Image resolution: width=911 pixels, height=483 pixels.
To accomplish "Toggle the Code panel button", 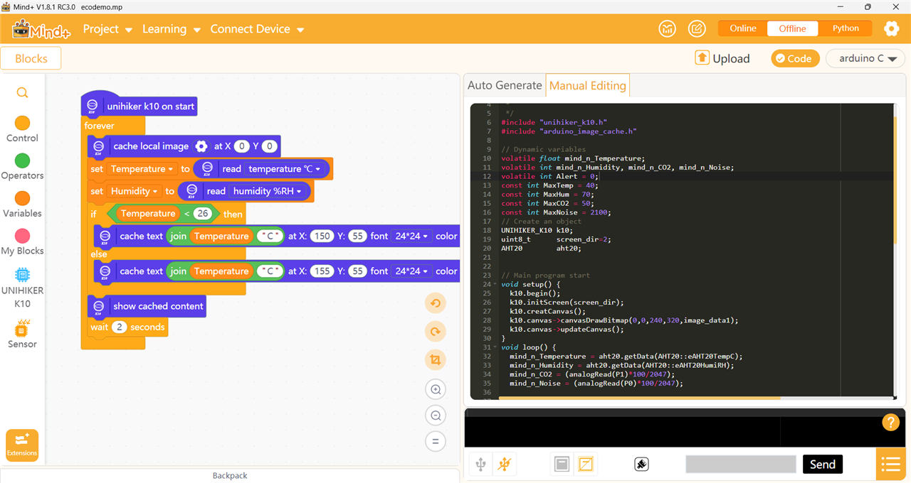I will [795, 59].
